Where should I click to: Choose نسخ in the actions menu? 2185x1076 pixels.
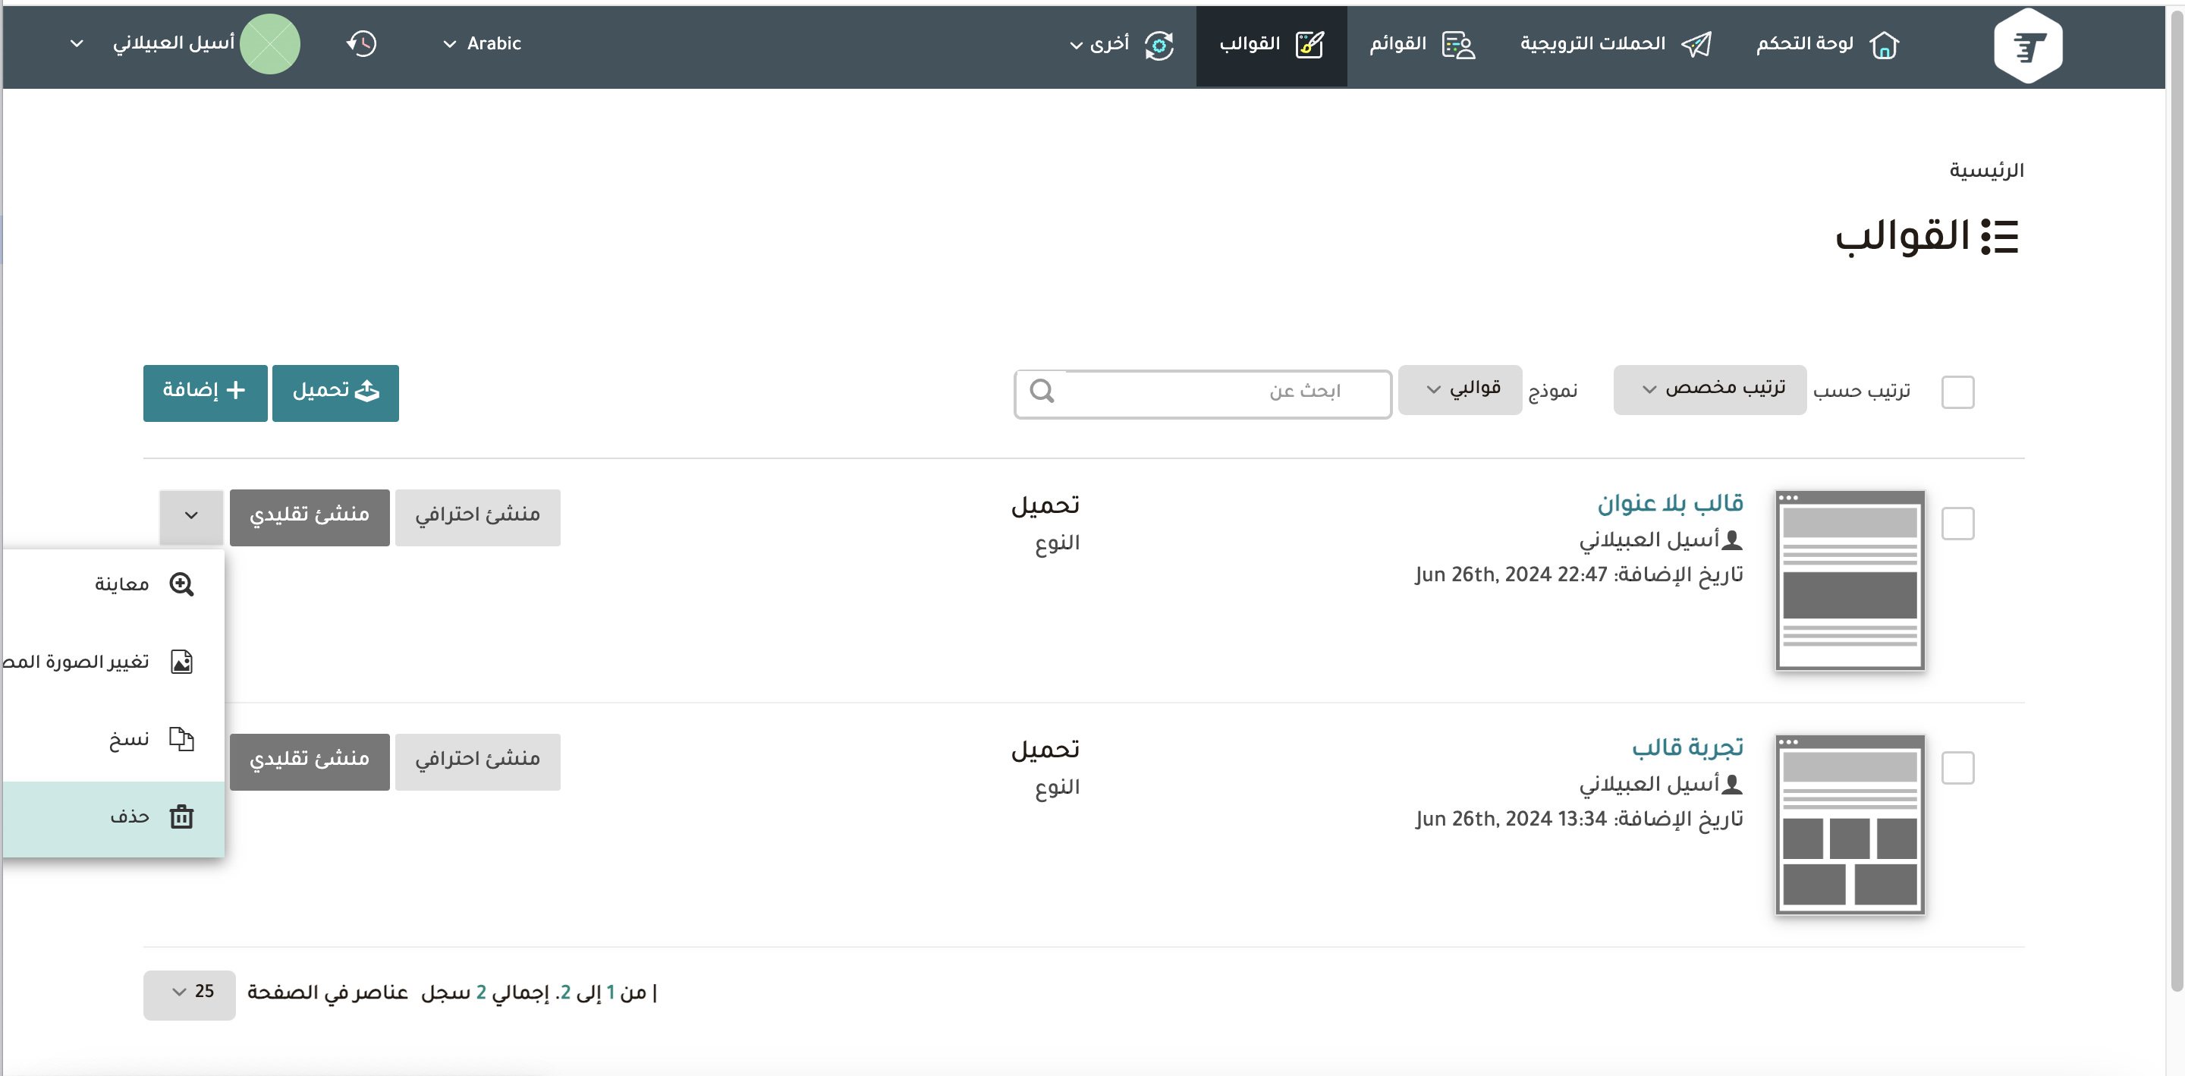129,740
